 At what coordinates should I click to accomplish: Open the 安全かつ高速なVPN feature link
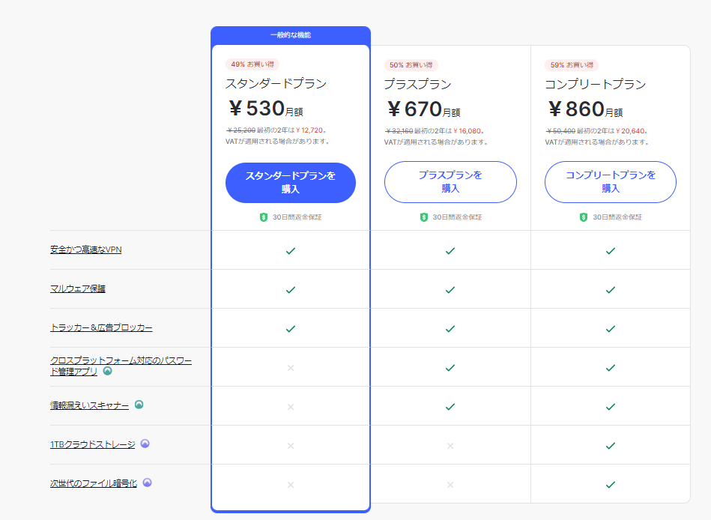pos(85,250)
